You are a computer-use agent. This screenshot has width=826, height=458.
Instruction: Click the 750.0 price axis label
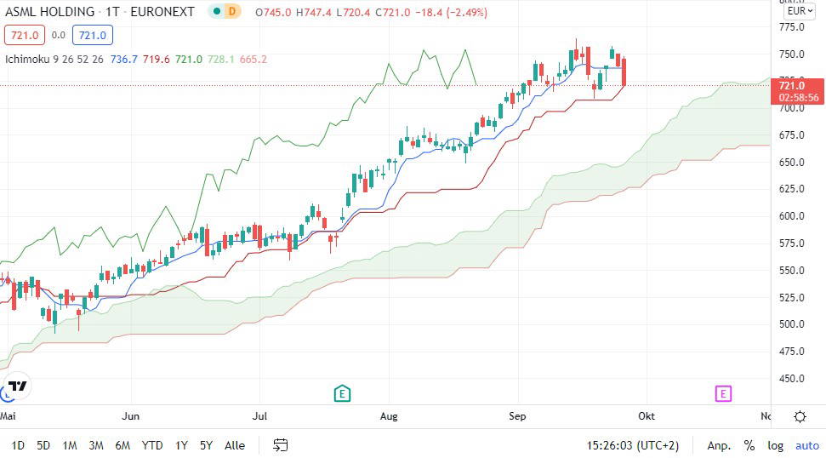792,54
